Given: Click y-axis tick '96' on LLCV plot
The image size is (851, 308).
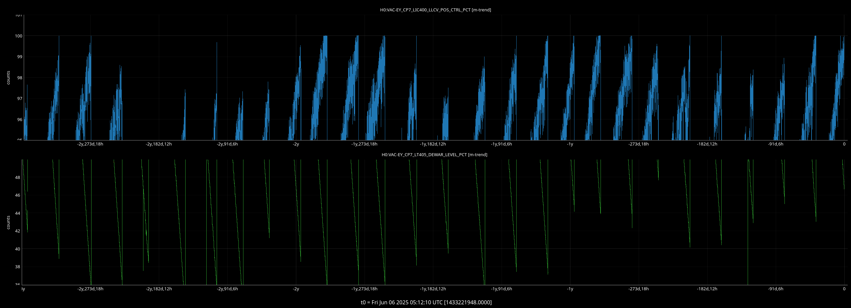Looking at the screenshot, I should click(20, 120).
